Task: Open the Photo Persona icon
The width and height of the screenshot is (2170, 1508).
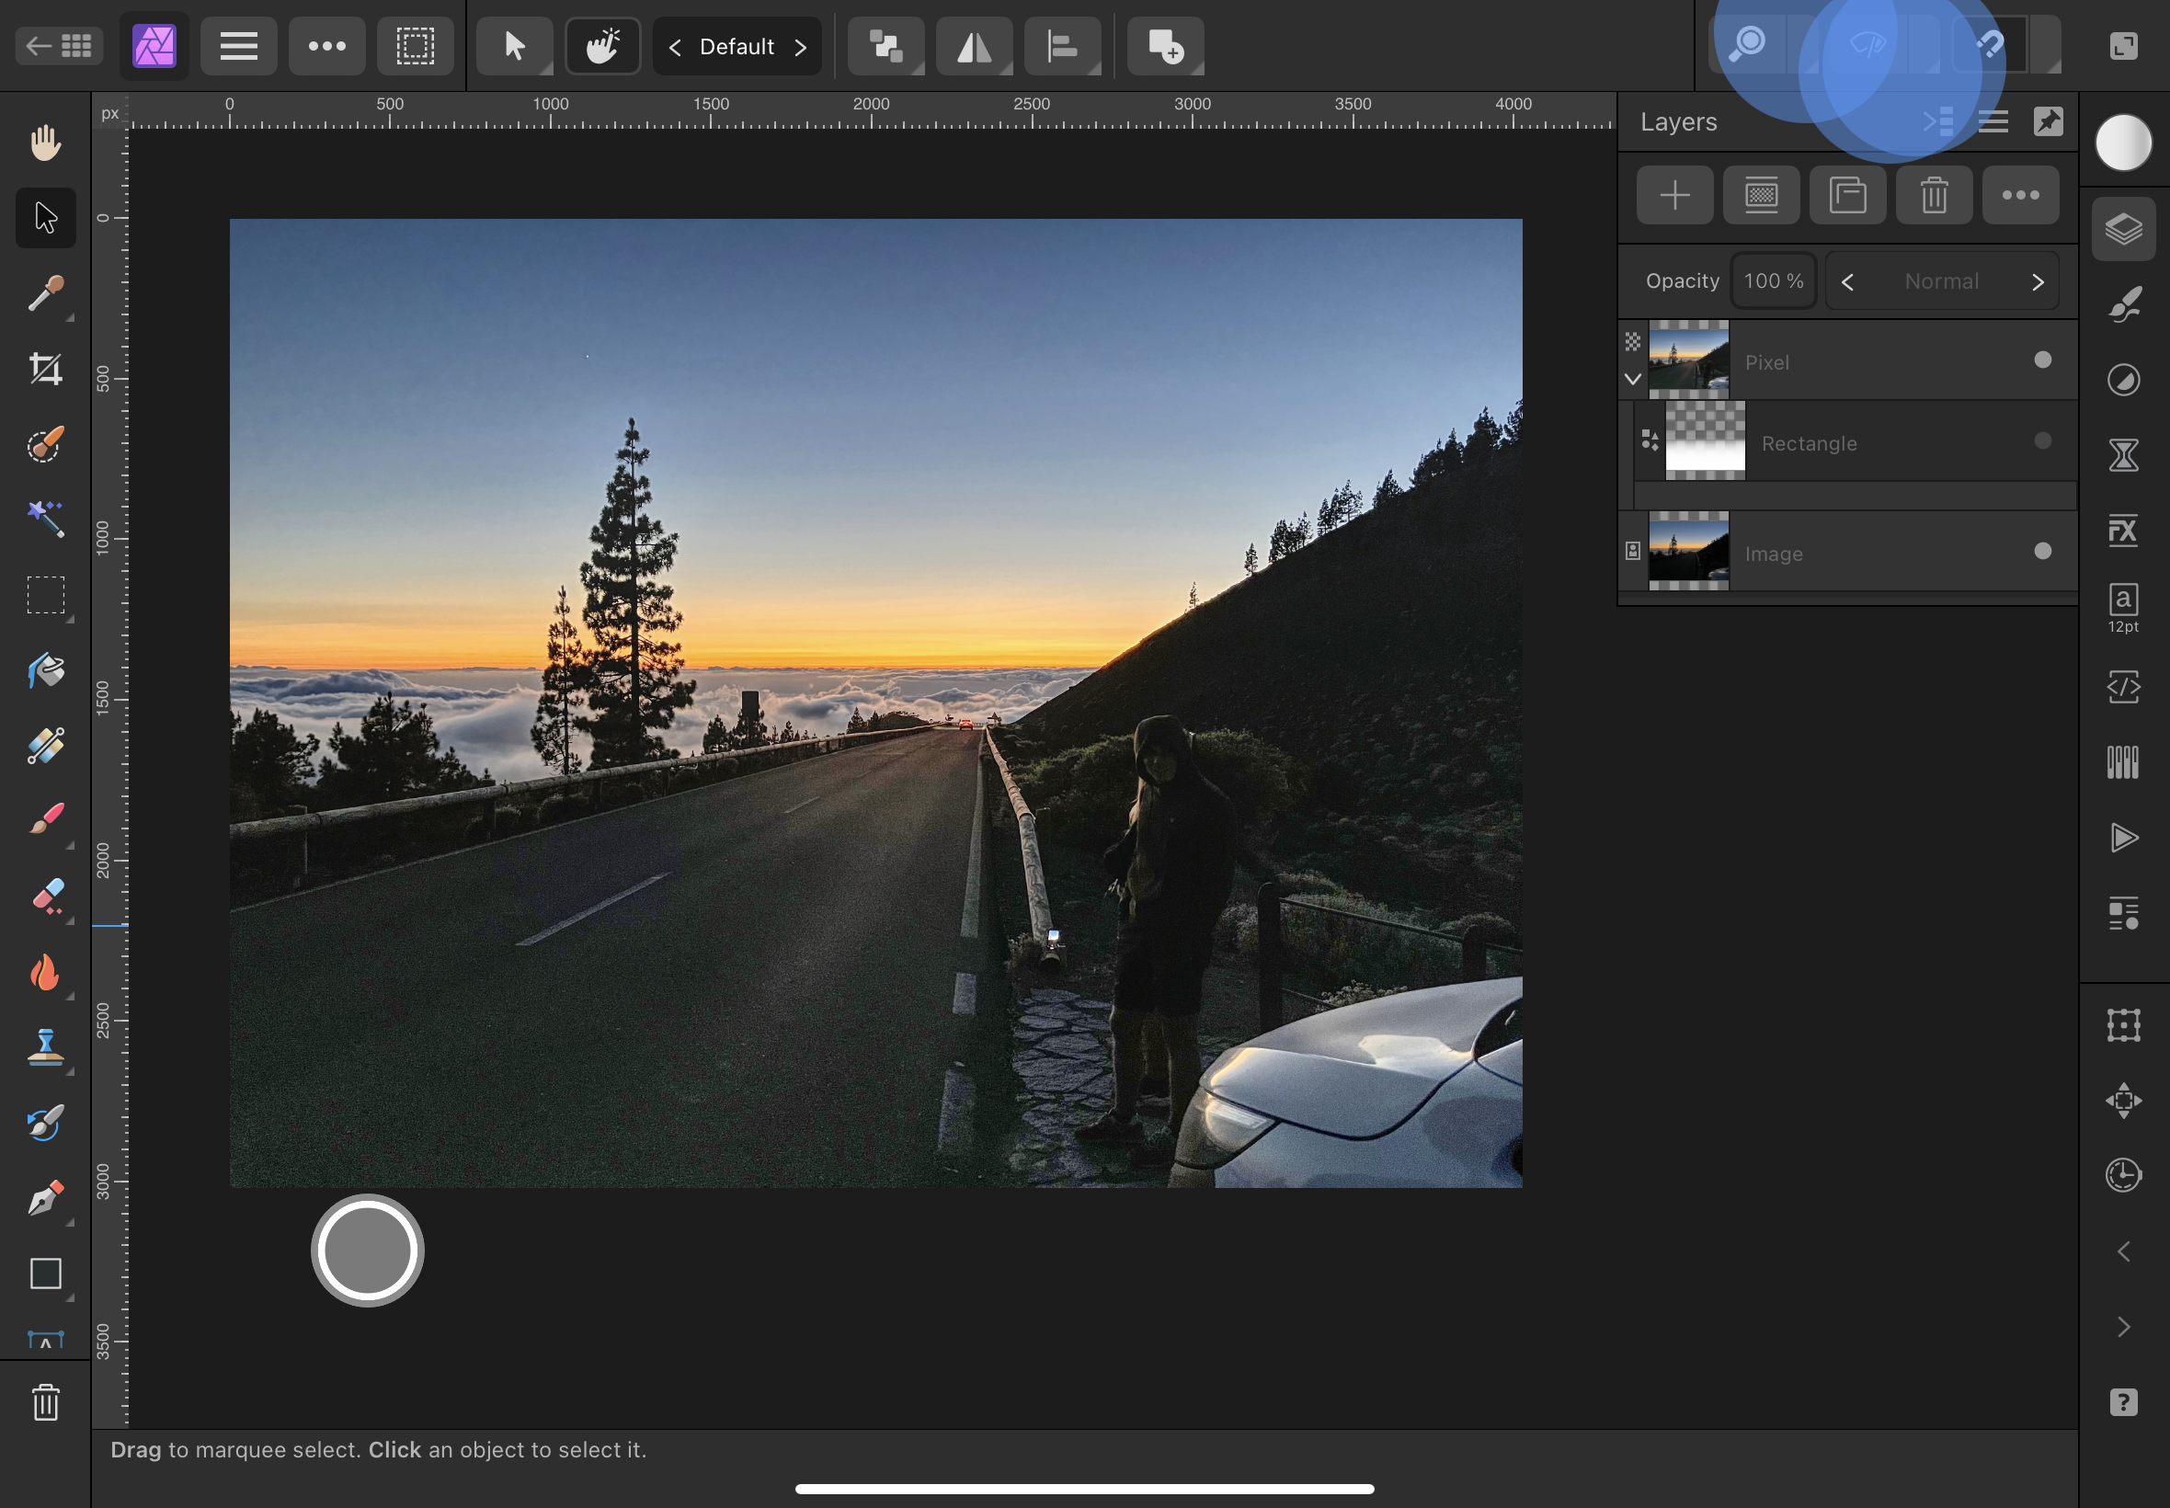Action: tap(154, 45)
